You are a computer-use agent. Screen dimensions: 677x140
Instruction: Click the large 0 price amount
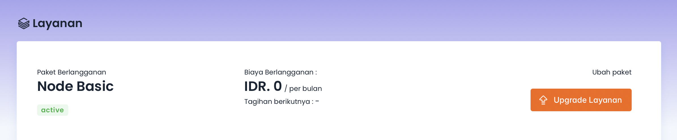(278, 86)
